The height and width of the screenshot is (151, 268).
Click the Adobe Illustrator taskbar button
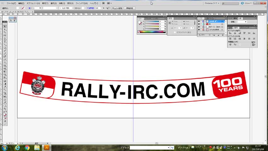(x=47, y=148)
